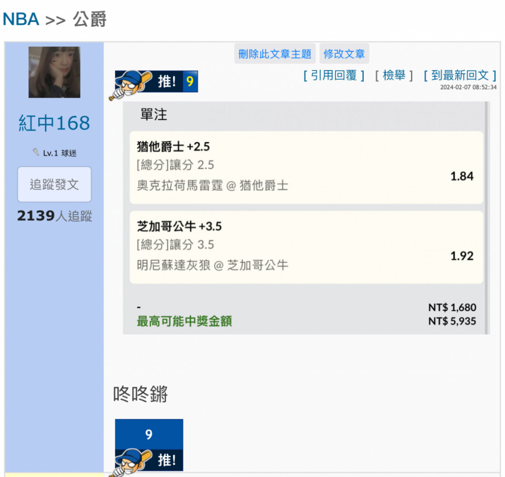This screenshot has height=477, width=505.
Task: Select the 猶他爵士 +2.5 bet card
Action: (x=306, y=167)
